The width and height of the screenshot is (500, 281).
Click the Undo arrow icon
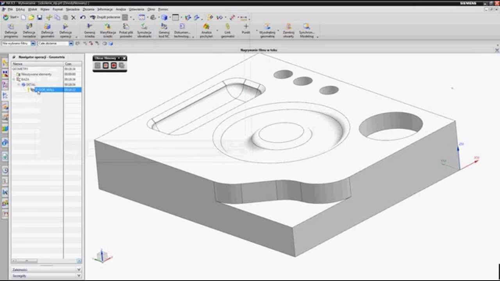82,17
